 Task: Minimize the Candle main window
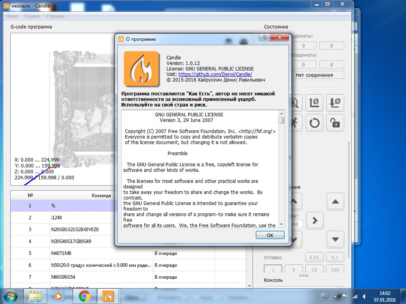pos(317,4)
